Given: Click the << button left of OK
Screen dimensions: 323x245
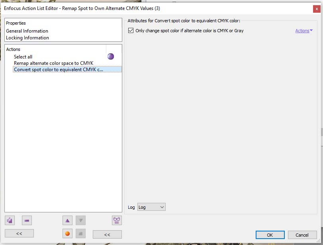Looking at the screenshot, I should 107,235.
